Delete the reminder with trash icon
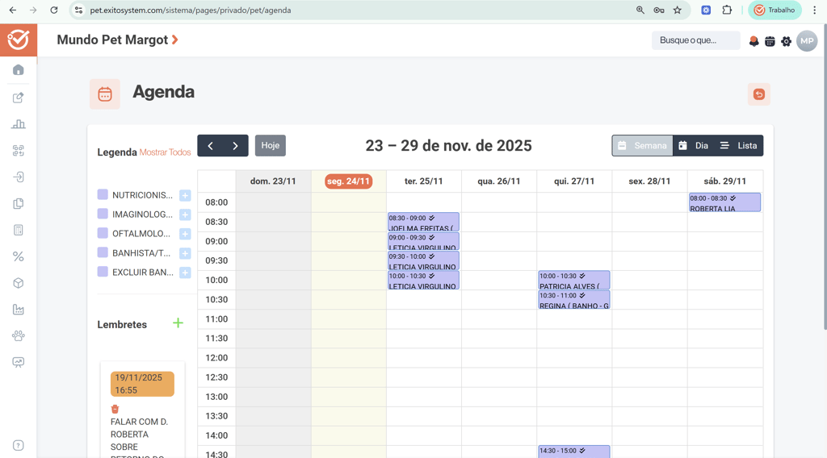 [115, 409]
